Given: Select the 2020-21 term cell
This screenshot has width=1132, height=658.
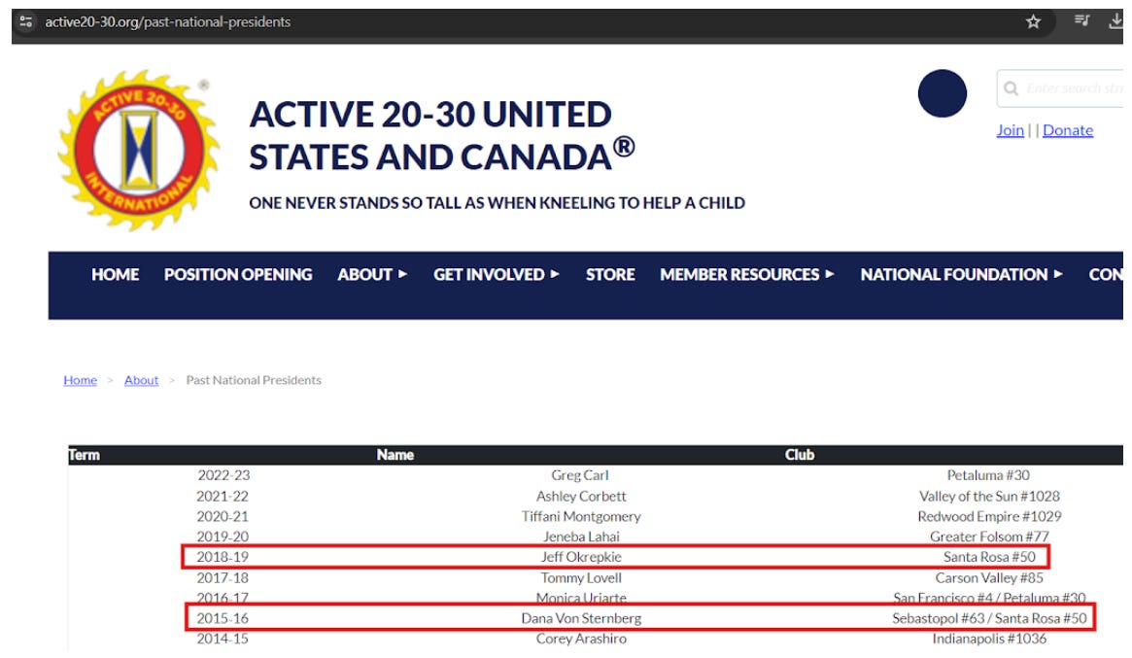Looking at the screenshot, I should [223, 516].
